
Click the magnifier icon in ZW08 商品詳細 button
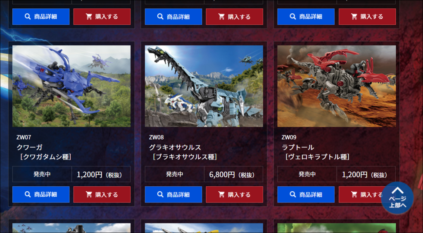(160, 195)
